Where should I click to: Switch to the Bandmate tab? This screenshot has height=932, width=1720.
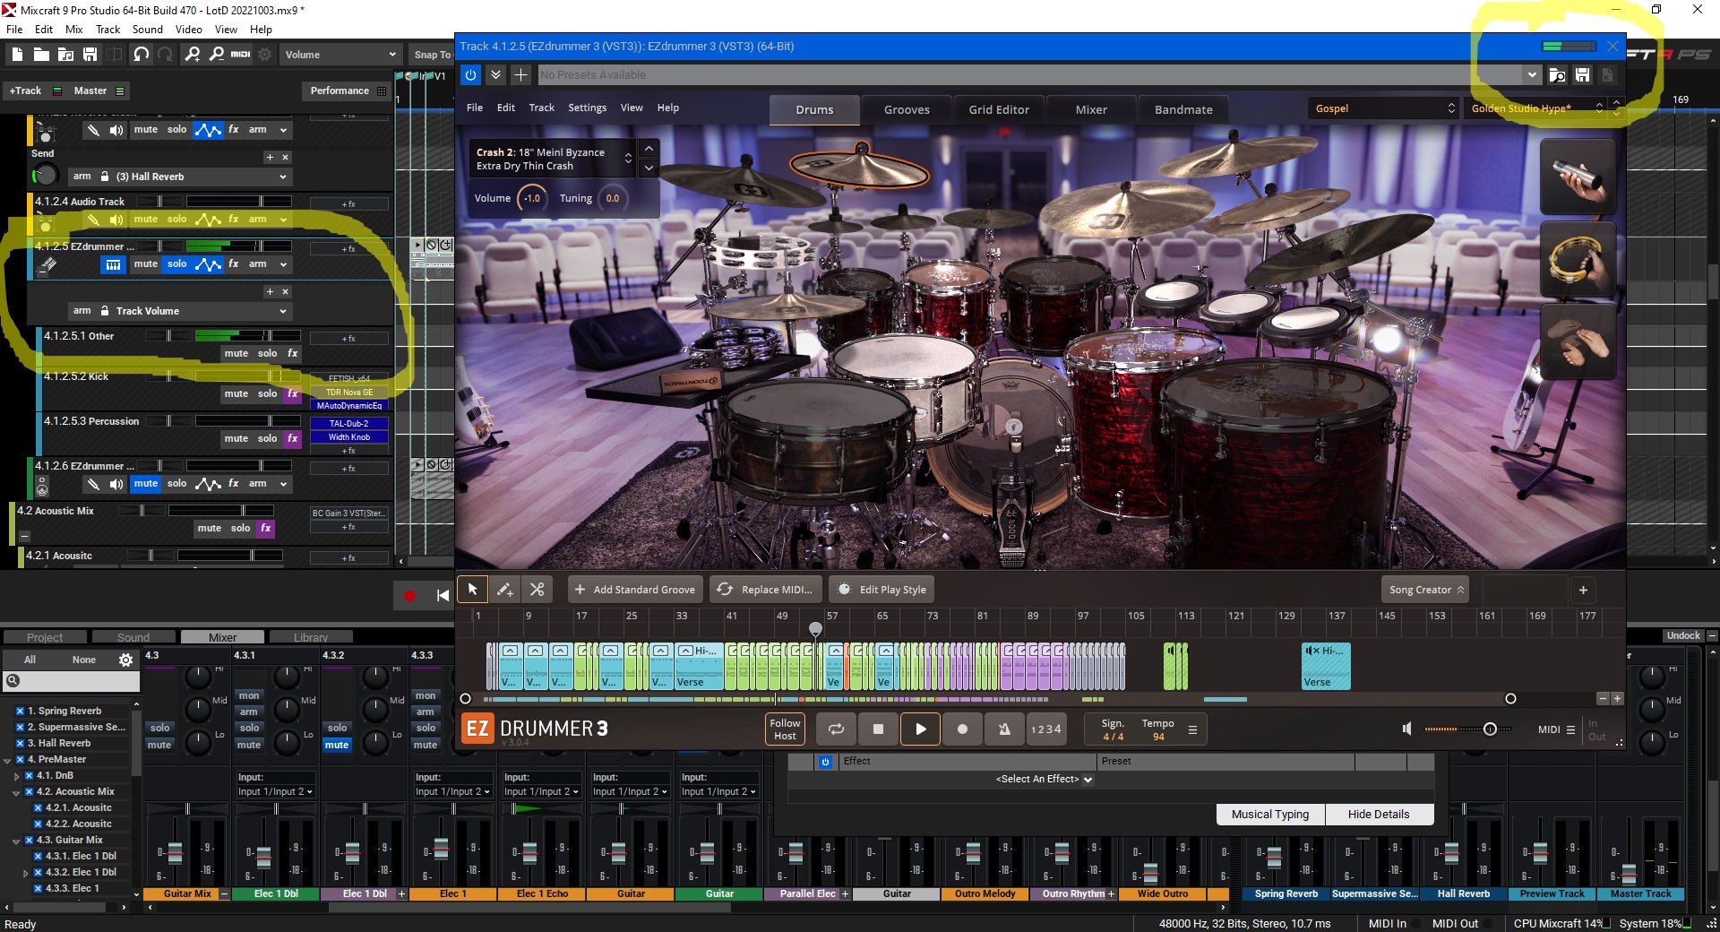[1183, 109]
